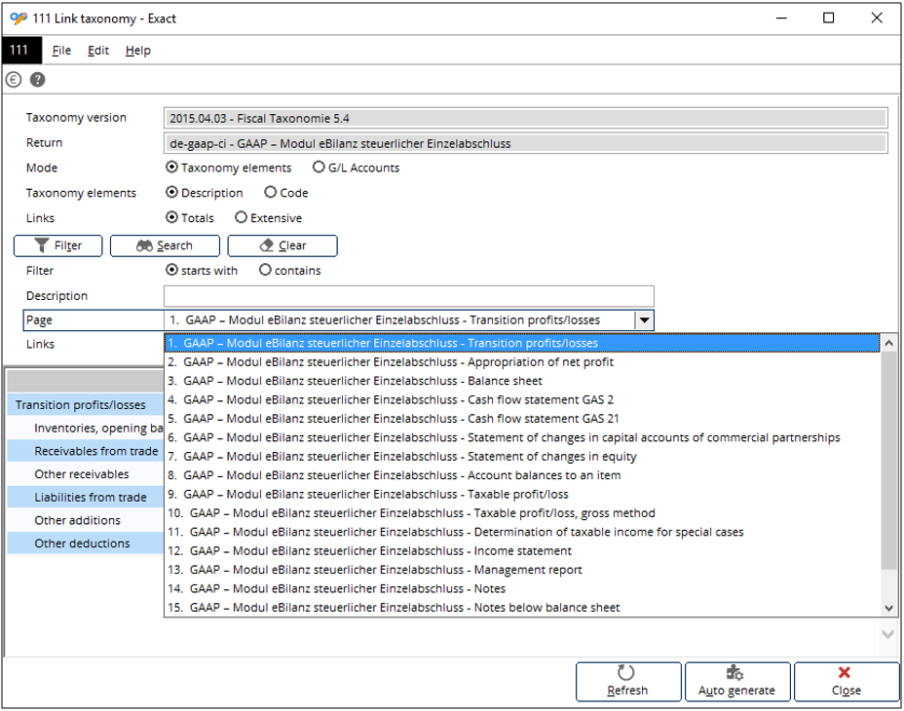Viewport: 904px width, 711px height.
Task: Select the Other additions row
Action: tap(86, 520)
